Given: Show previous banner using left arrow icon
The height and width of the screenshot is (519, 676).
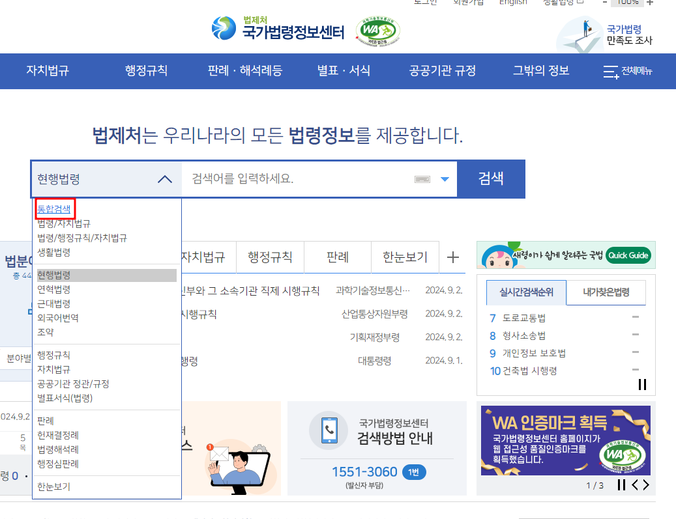Looking at the screenshot, I should coord(634,484).
